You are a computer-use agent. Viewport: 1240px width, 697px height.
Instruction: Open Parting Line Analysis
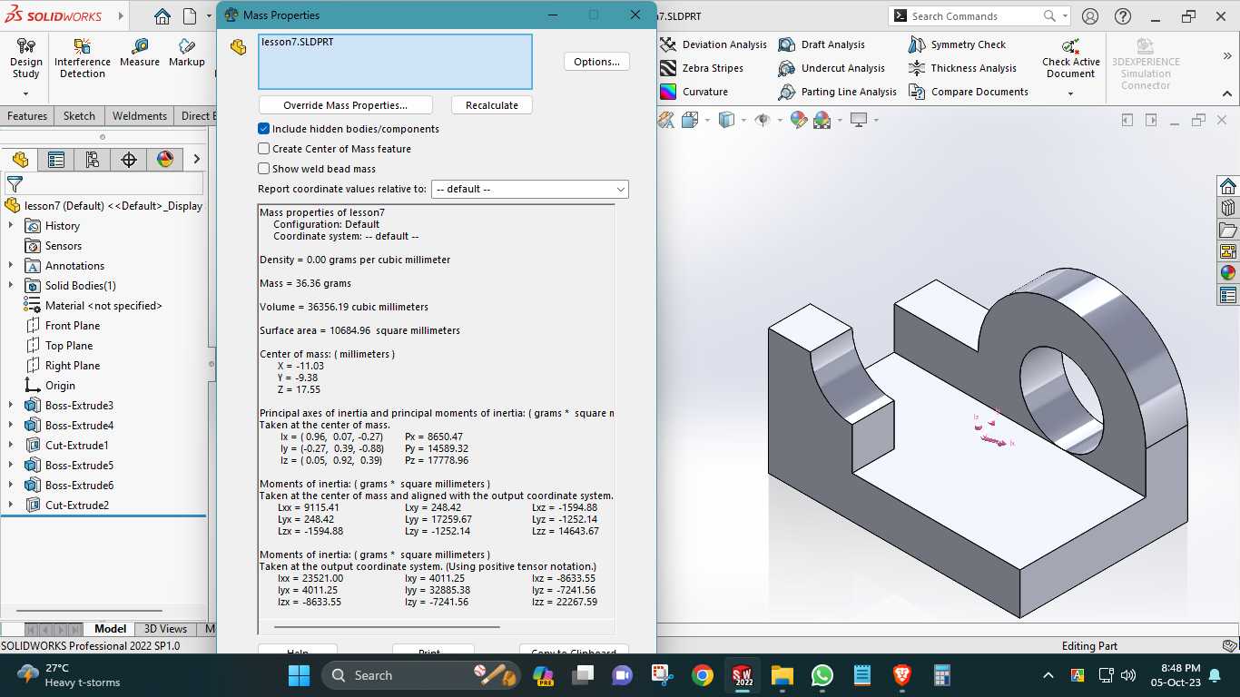(x=837, y=92)
